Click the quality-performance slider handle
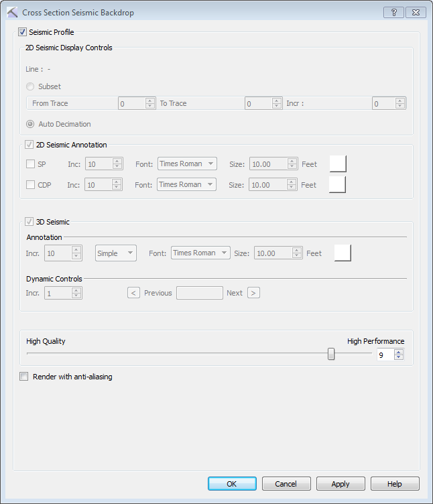 pyautogui.click(x=331, y=354)
